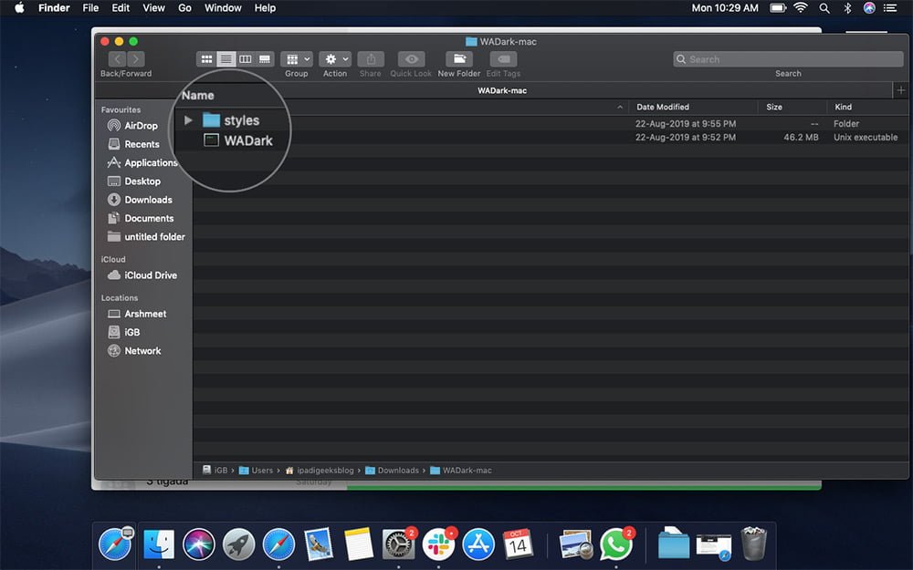
Task: Open Documents in the sidebar
Action: coord(141,219)
